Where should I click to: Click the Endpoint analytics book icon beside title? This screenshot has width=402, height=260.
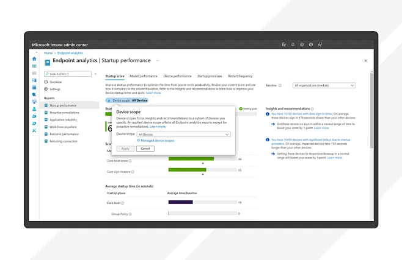(x=48, y=62)
